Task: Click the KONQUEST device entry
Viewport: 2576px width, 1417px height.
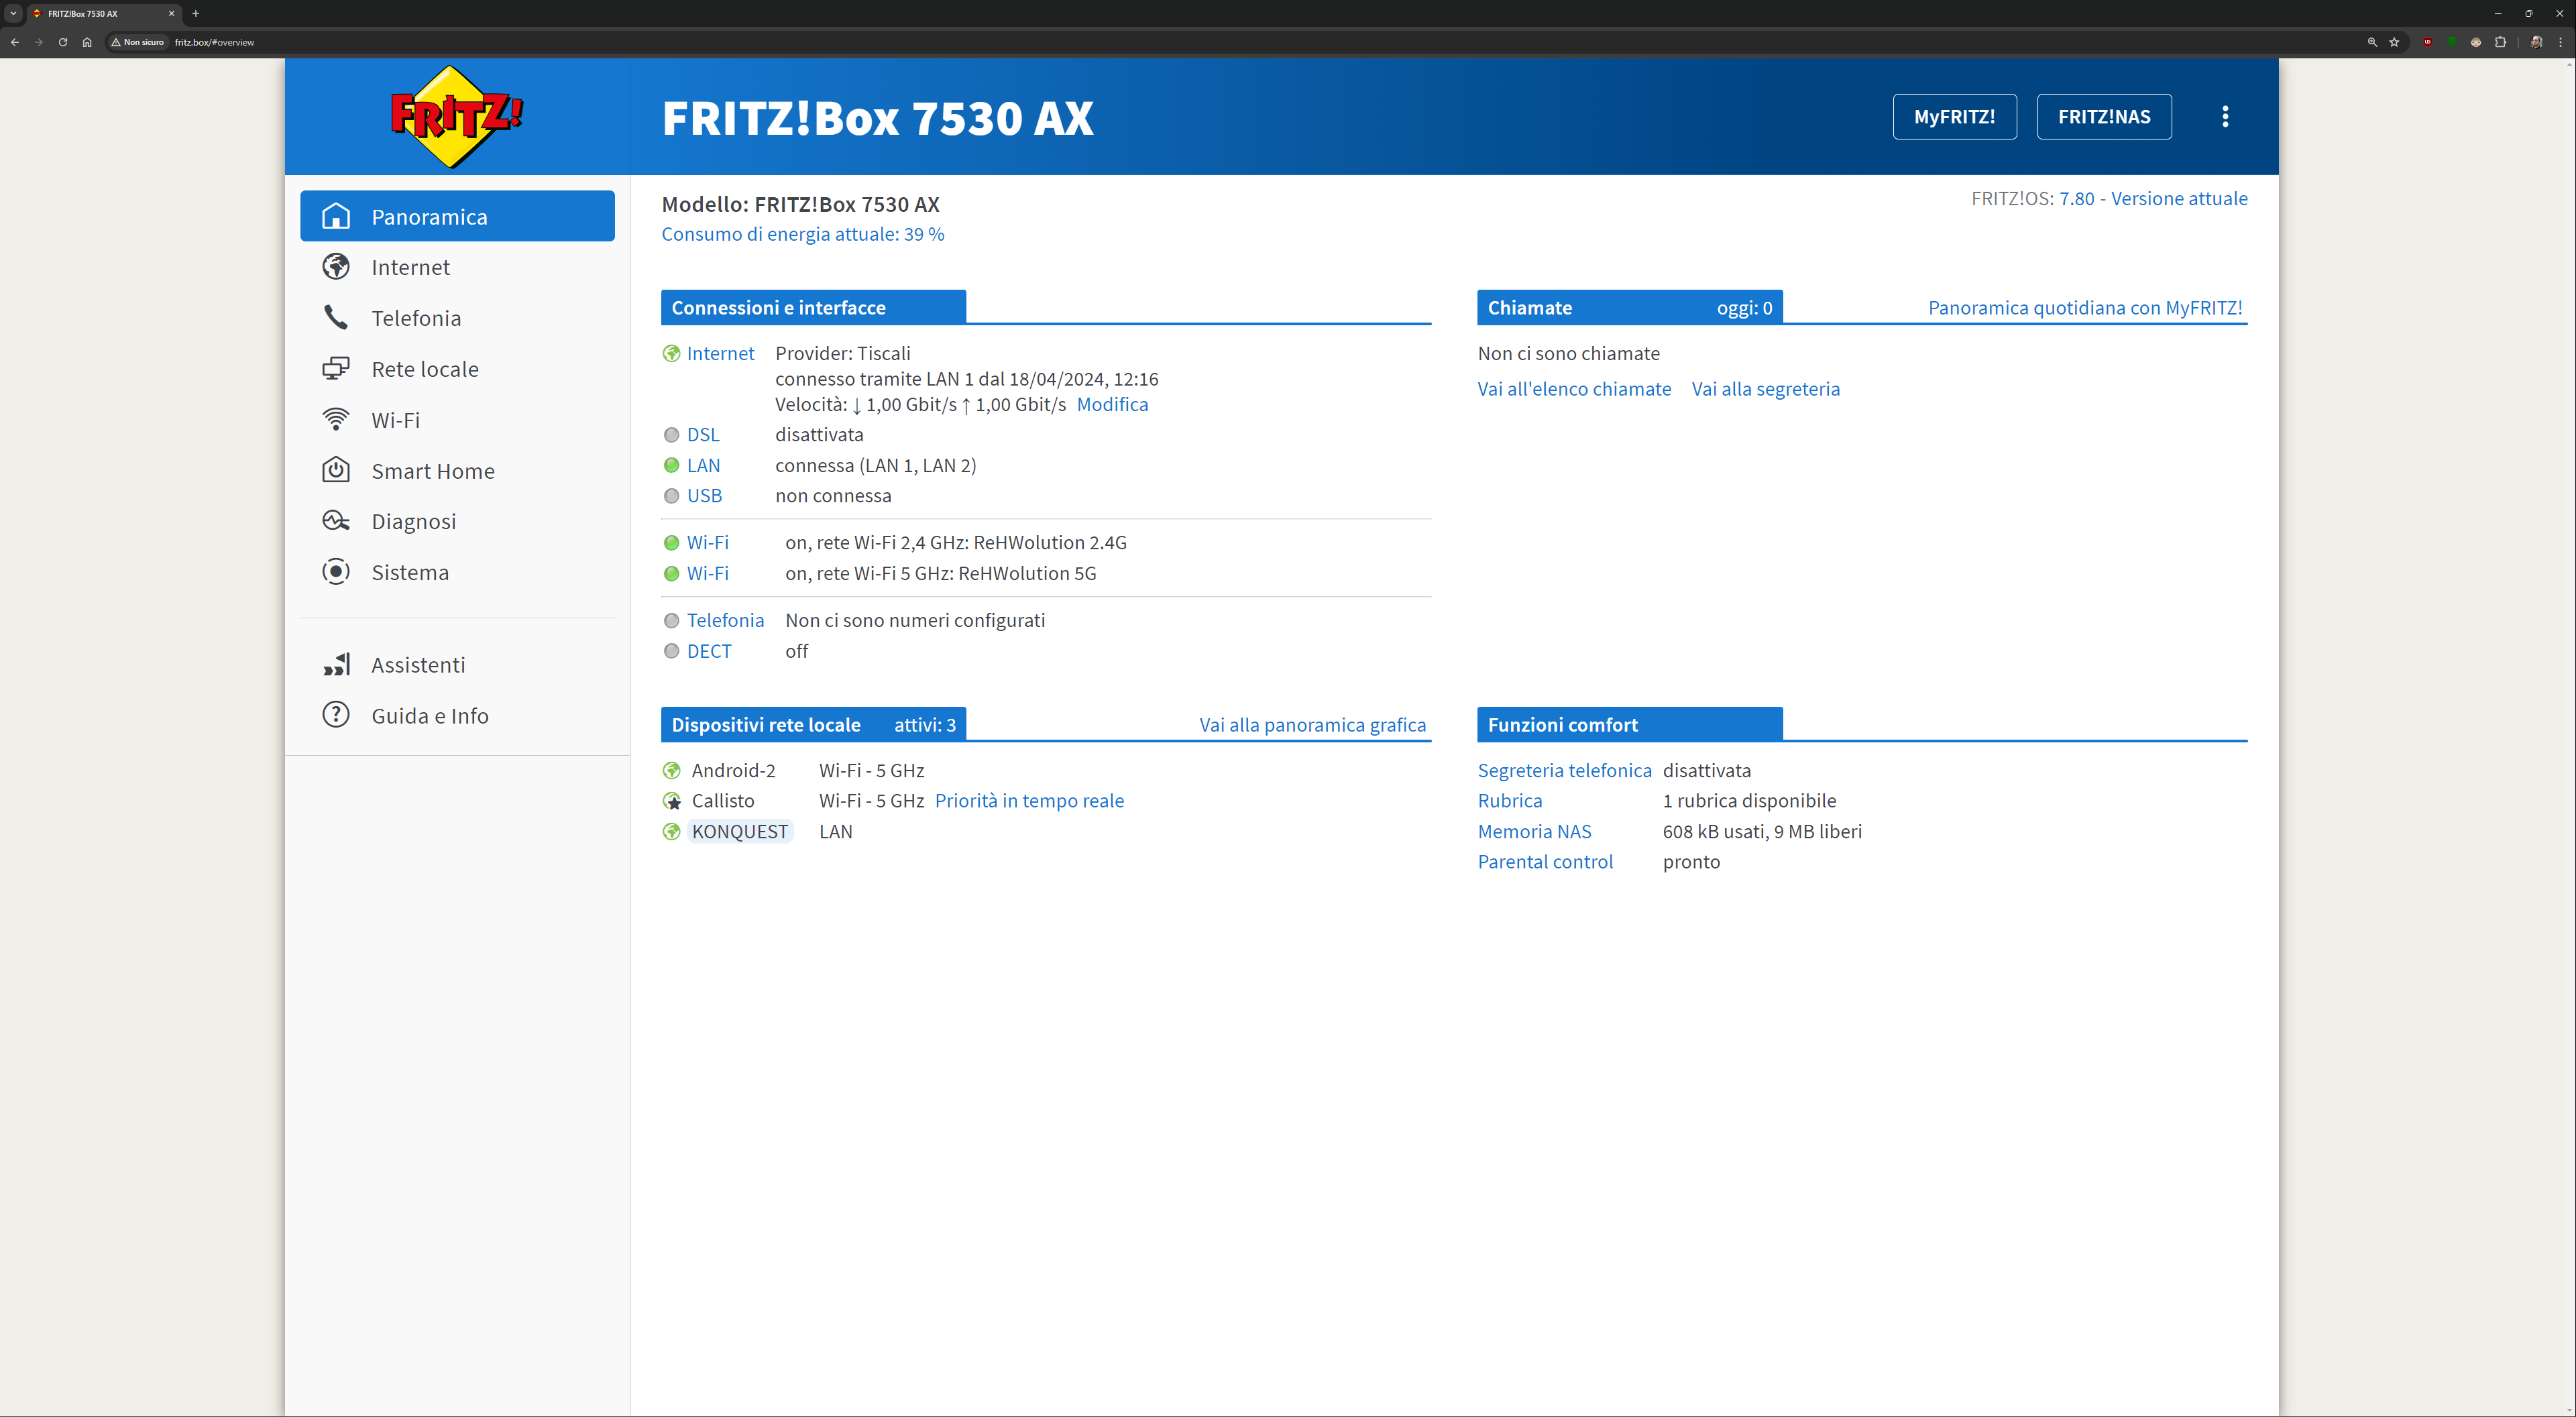Action: coord(739,832)
